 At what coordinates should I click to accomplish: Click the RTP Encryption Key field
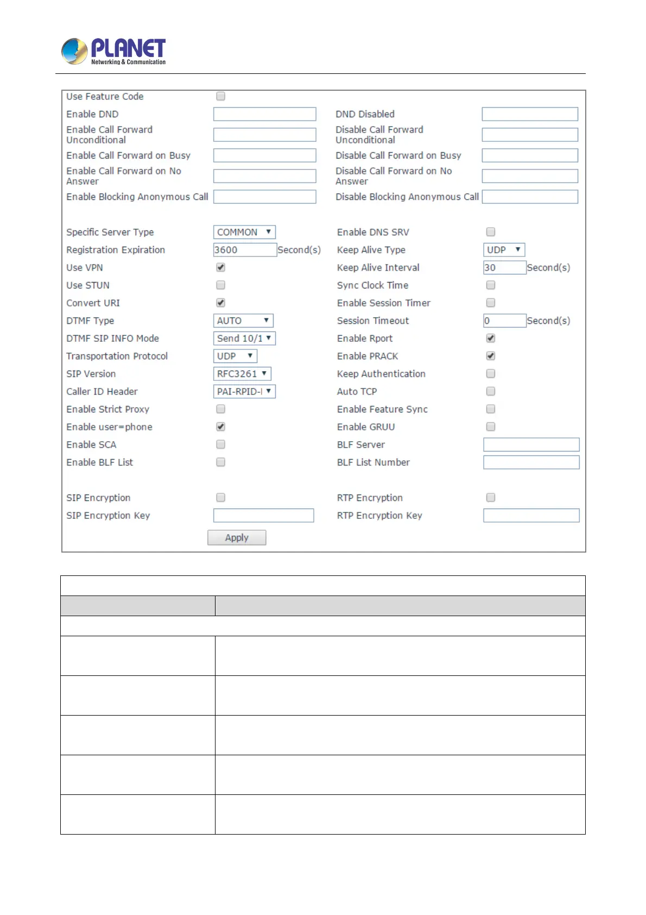(531, 515)
